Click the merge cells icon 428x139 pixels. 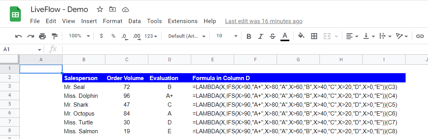coord(327,36)
